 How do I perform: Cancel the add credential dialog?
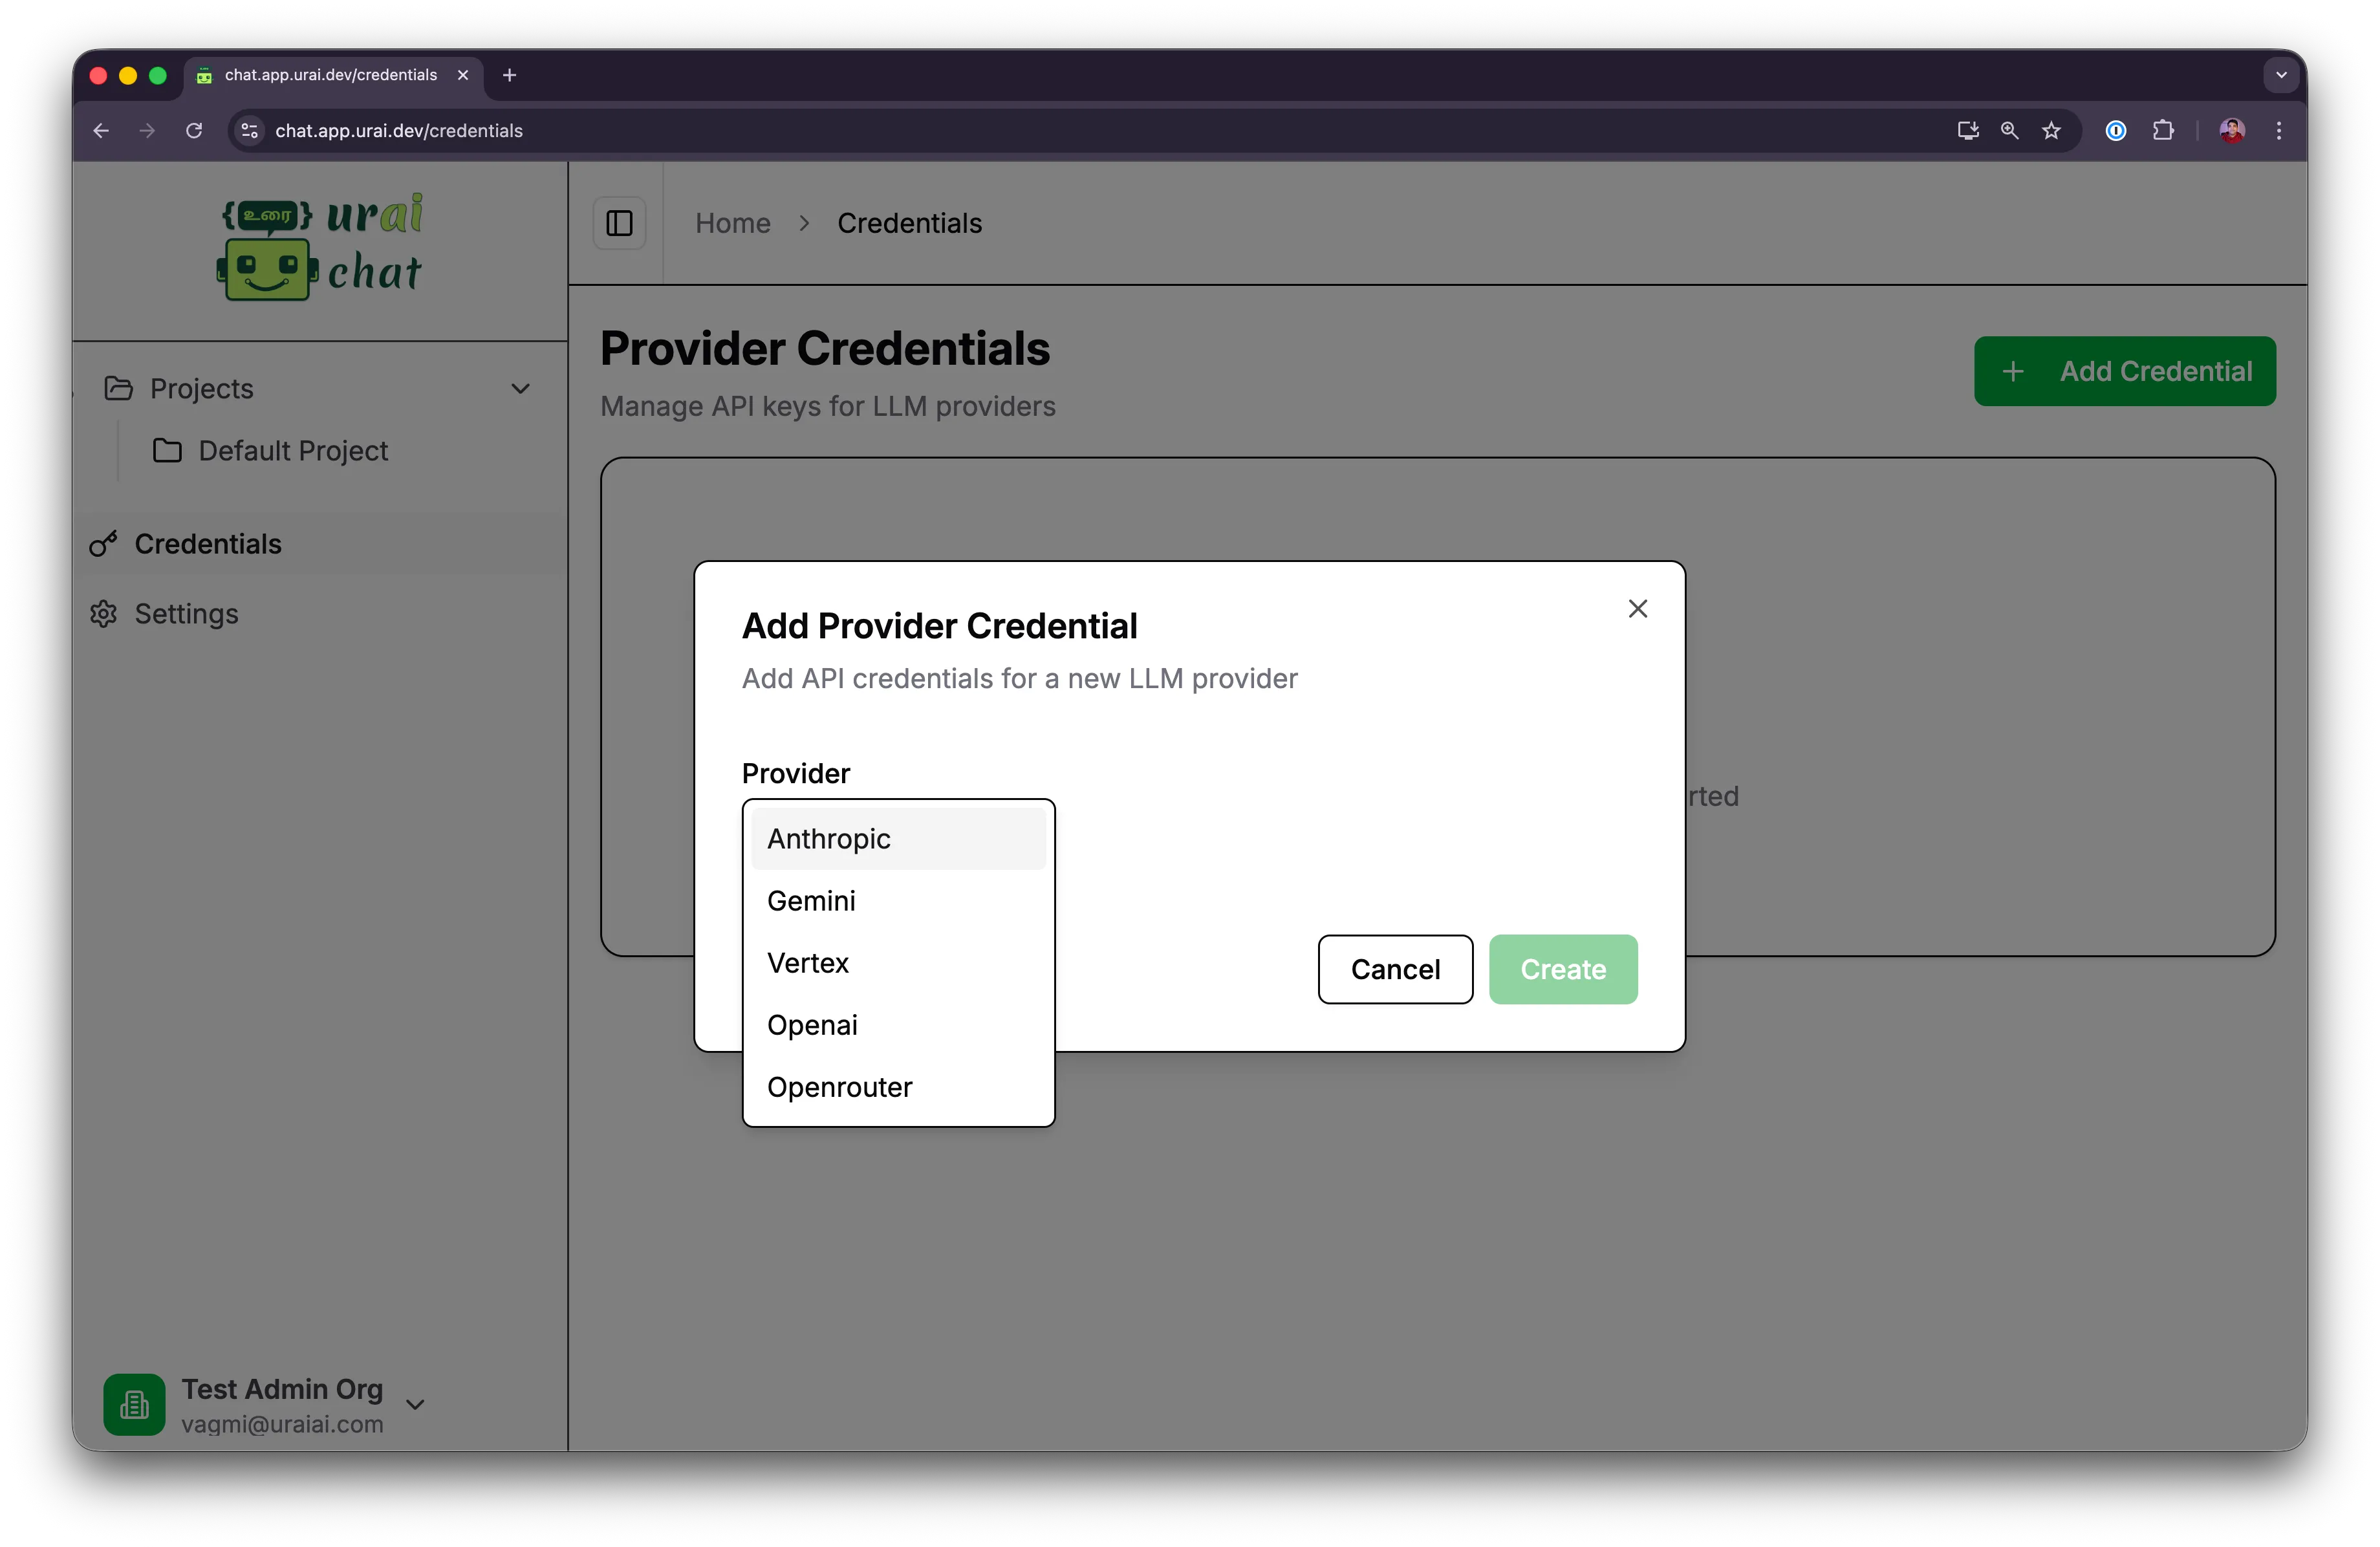(1395, 969)
